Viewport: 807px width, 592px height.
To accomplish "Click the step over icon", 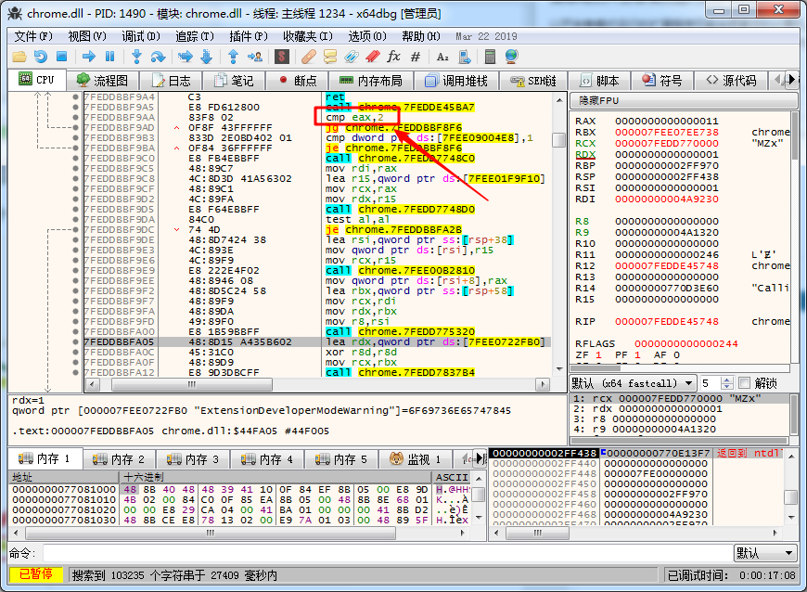I will [158, 57].
